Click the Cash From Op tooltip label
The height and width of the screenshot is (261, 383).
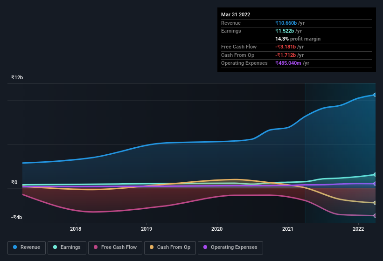(237, 55)
